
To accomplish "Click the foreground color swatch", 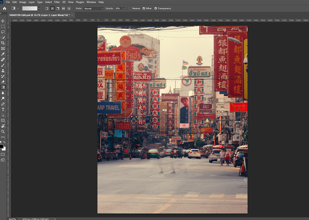I will coord(2,147).
